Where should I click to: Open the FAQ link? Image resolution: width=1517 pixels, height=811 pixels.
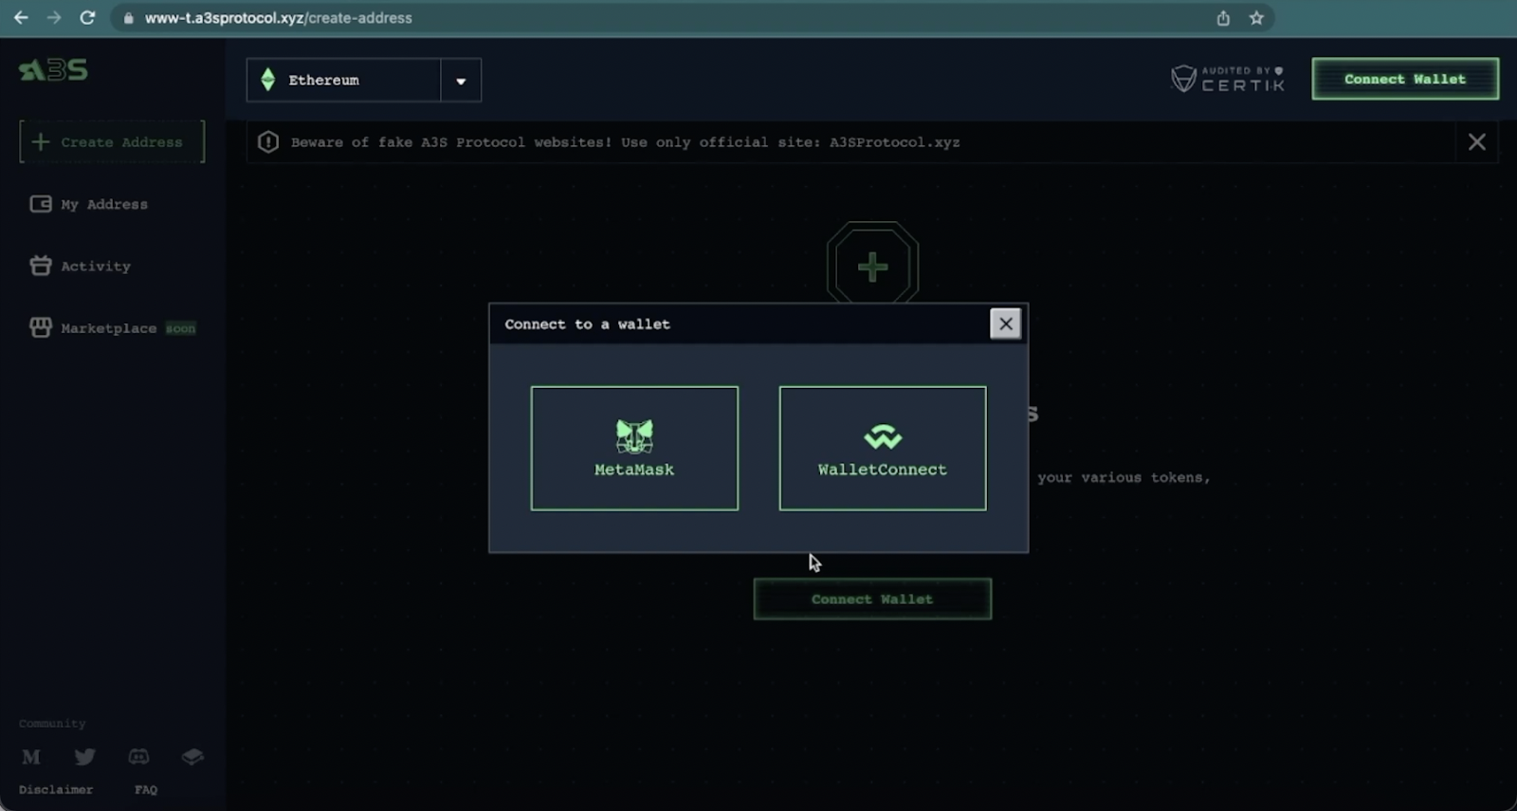pyautogui.click(x=146, y=789)
